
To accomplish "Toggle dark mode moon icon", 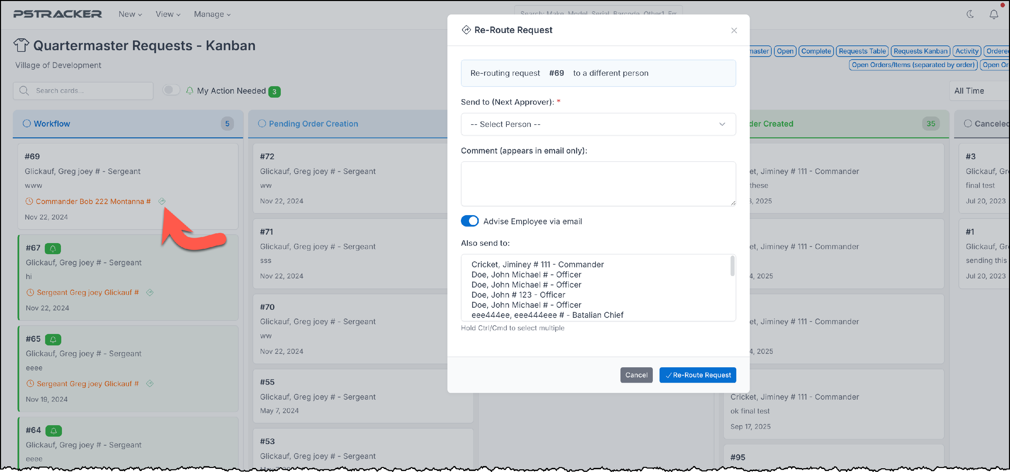I will [x=970, y=14].
